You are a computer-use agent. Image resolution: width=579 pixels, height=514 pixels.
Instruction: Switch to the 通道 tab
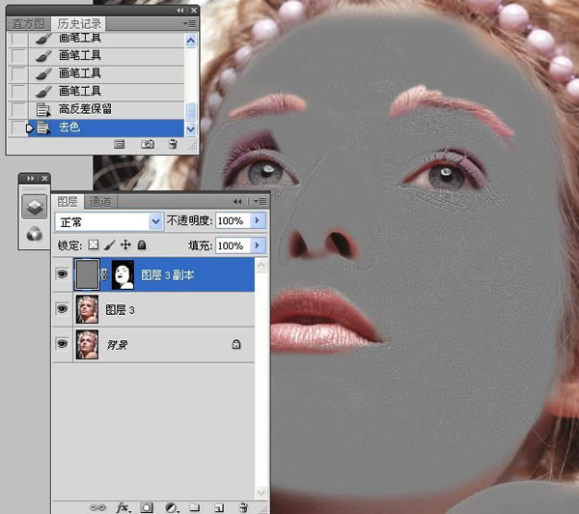pyautogui.click(x=100, y=202)
